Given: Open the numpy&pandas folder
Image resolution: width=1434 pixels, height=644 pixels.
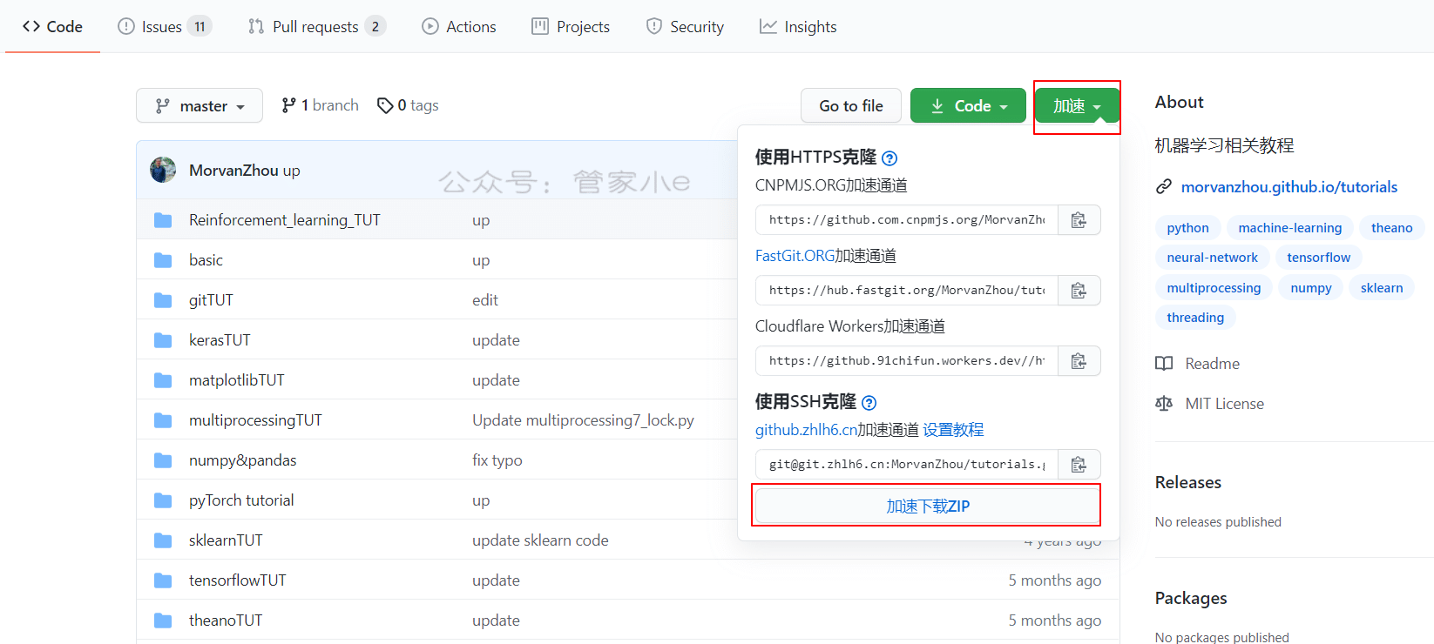Looking at the screenshot, I should tap(242, 460).
